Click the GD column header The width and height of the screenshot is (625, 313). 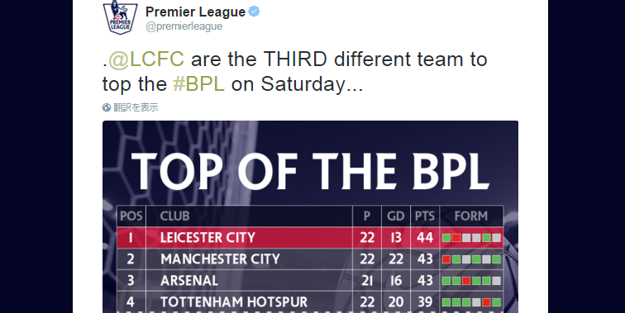(x=396, y=216)
